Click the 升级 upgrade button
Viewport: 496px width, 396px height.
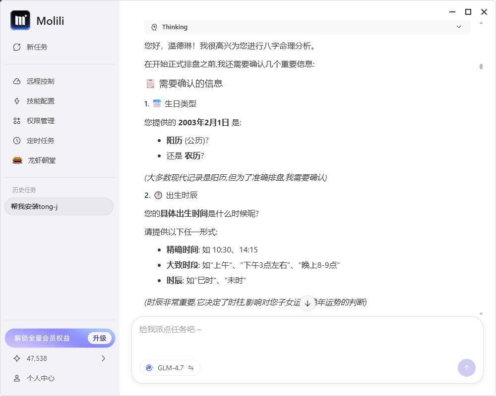point(100,338)
